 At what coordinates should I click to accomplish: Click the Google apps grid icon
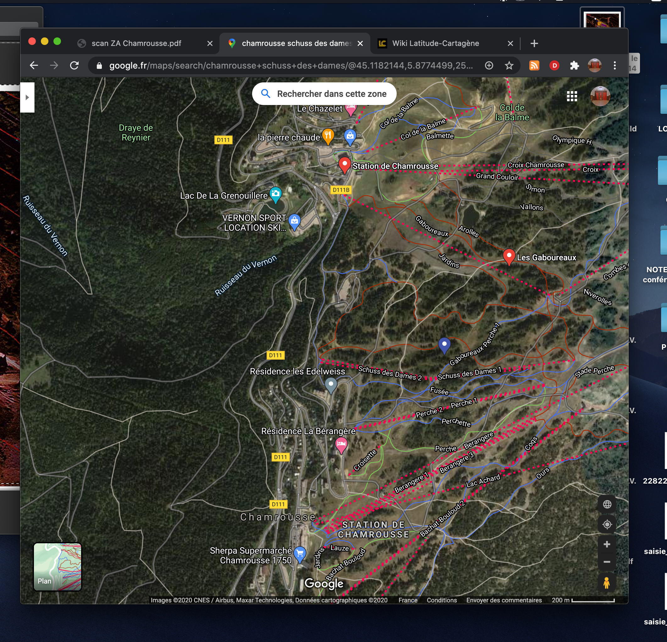pyautogui.click(x=572, y=96)
